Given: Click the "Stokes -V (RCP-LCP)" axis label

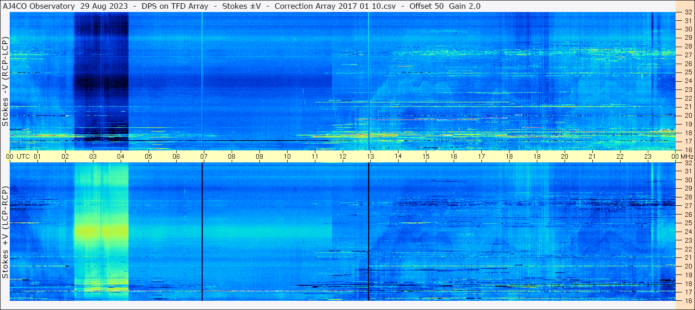Looking at the screenshot, I should pos(5,82).
